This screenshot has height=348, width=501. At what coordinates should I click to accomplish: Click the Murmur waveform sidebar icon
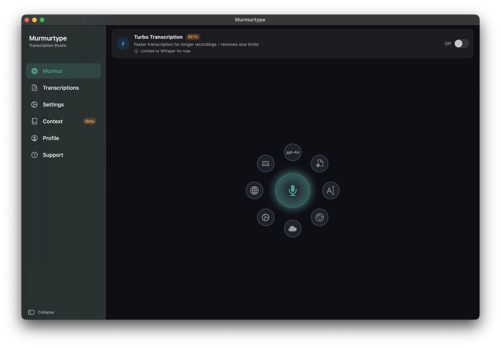(x=34, y=71)
